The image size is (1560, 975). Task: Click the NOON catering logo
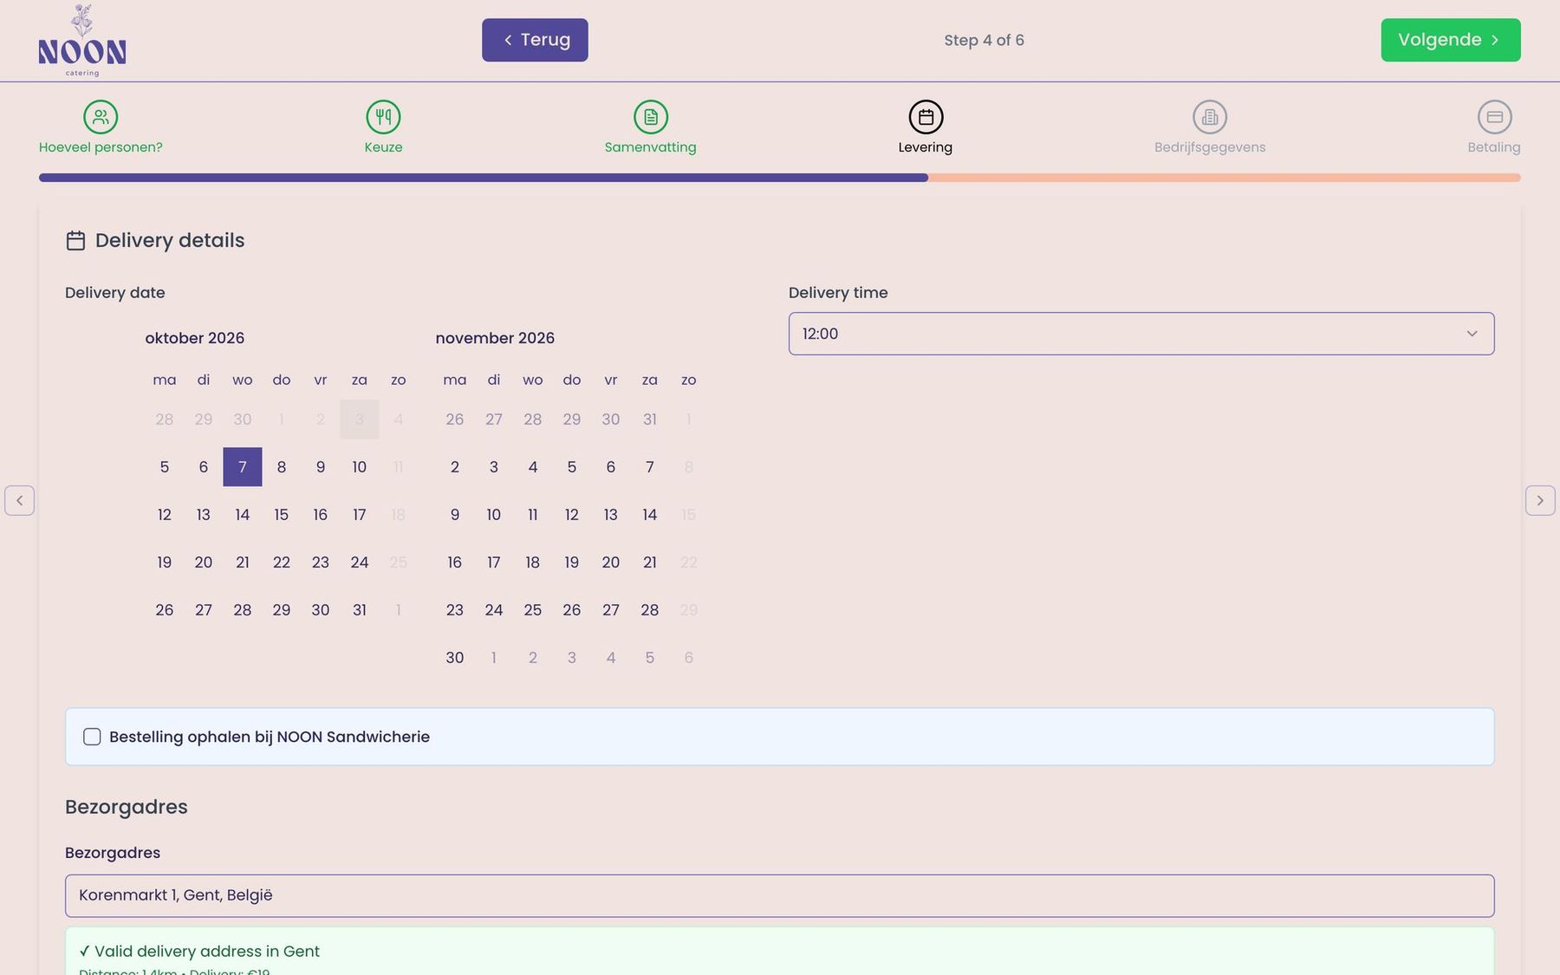[82, 40]
